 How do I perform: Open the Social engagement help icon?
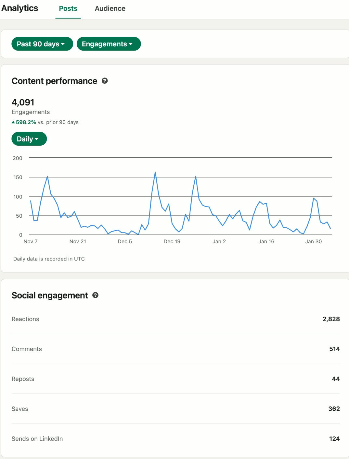pos(95,295)
